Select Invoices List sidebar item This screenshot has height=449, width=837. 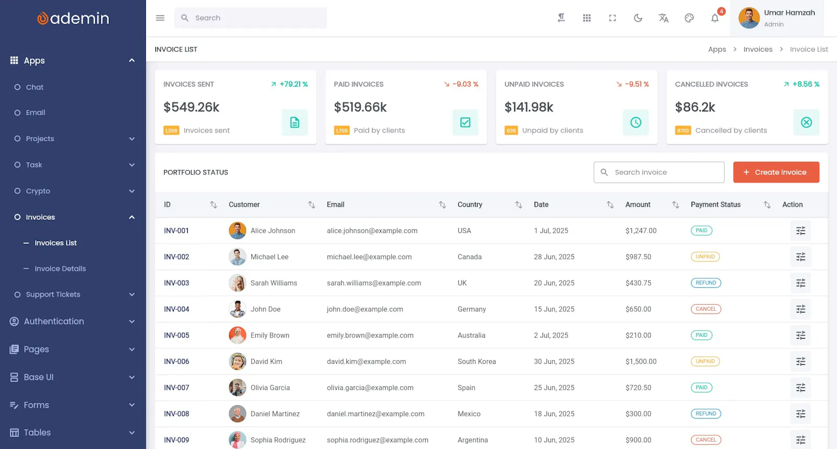pyautogui.click(x=55, y=243)
